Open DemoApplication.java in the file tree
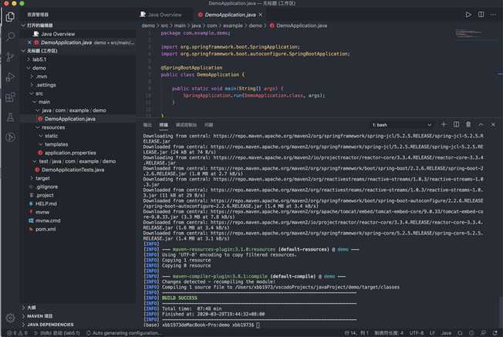Image resolution: width=503 pixels, height=337 pixels. [79, 119]
